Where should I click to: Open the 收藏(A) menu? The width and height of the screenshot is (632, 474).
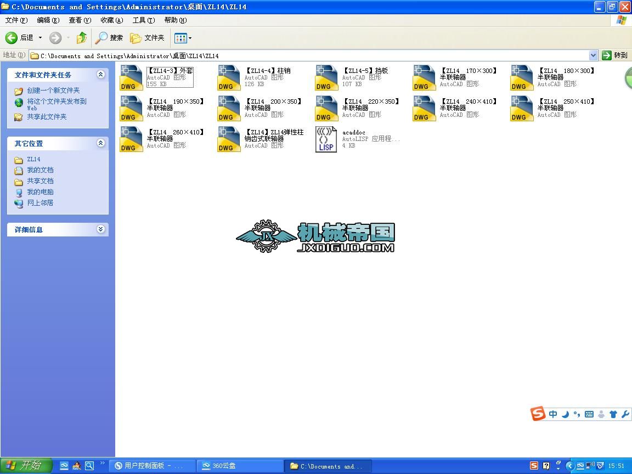(x=112, y=20)
